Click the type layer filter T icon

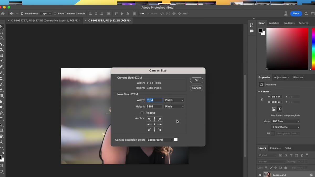click(291, 155)
